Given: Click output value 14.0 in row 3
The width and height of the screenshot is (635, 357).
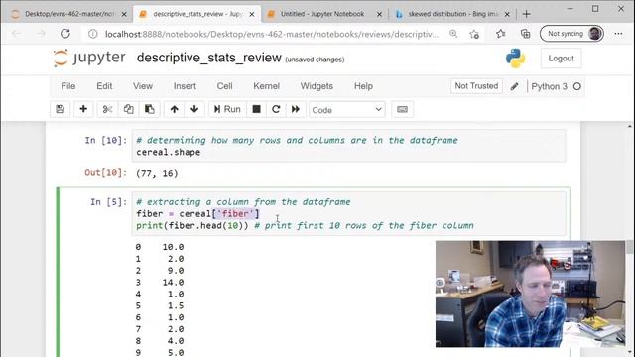Looking at the screenshot, I should [x=173, y=282].
